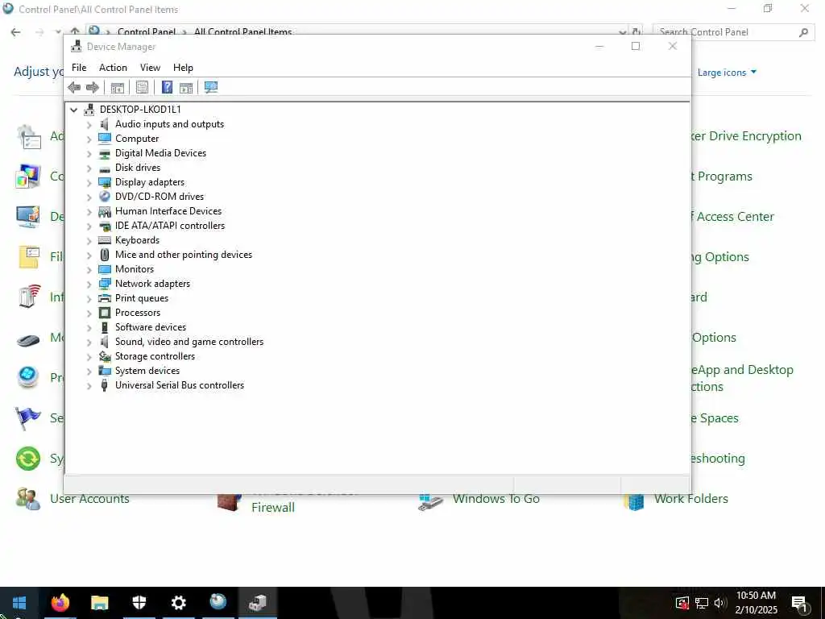Click the Keyboards icon
Screen dimensions: 825x619
tap(105, 240)
